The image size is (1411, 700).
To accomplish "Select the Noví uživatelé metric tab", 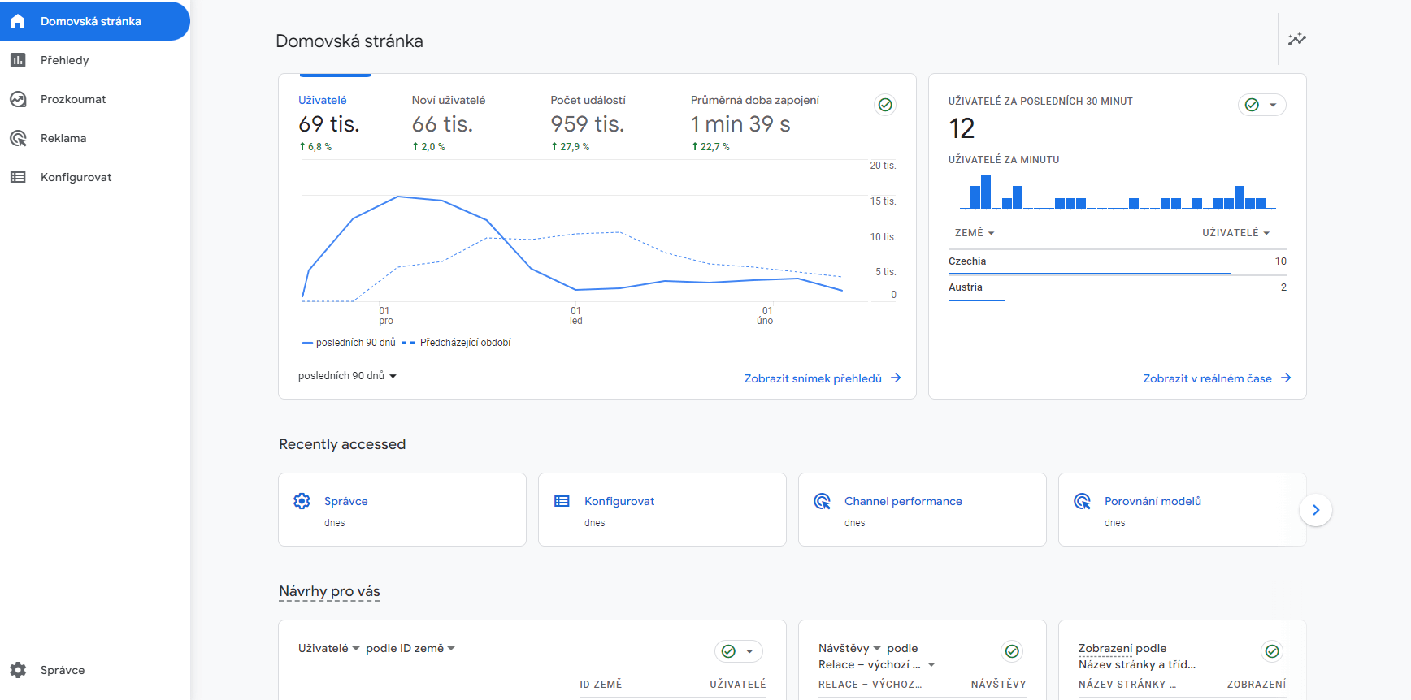I will coord(449,123).
